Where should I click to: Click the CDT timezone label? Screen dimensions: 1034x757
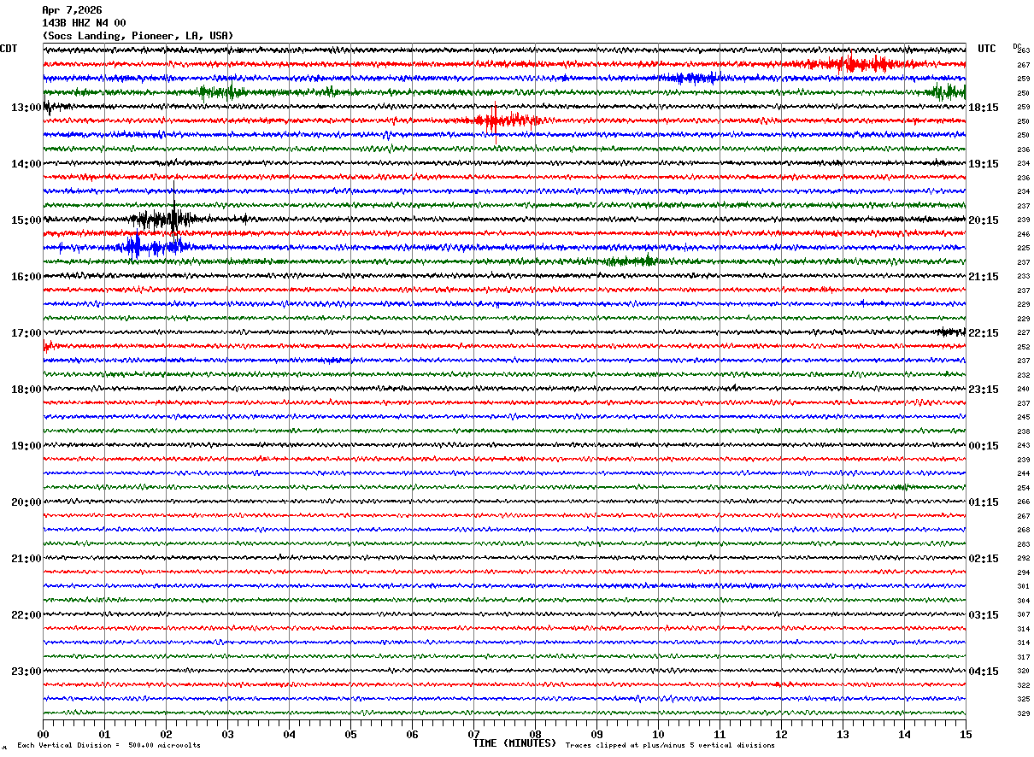pyautogui.click(x=9, y=49)
